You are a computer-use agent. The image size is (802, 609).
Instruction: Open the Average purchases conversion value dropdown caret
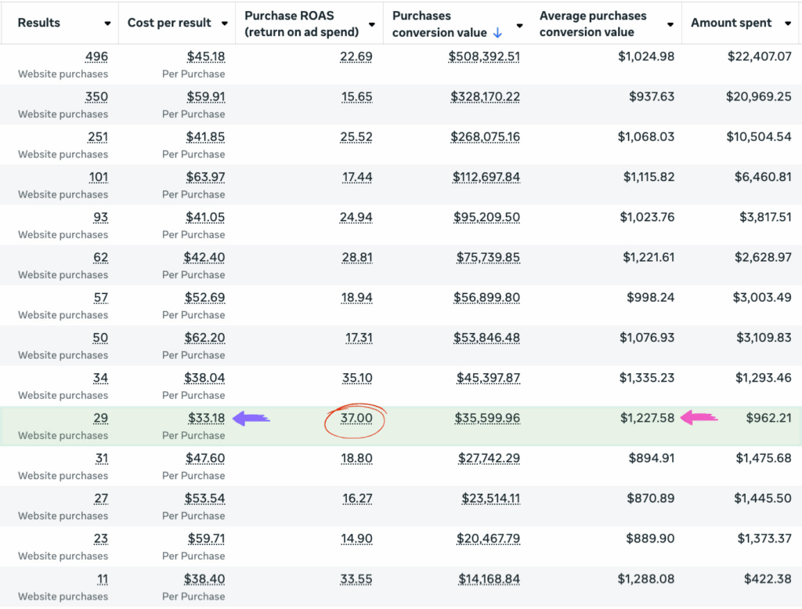[670, 24]
